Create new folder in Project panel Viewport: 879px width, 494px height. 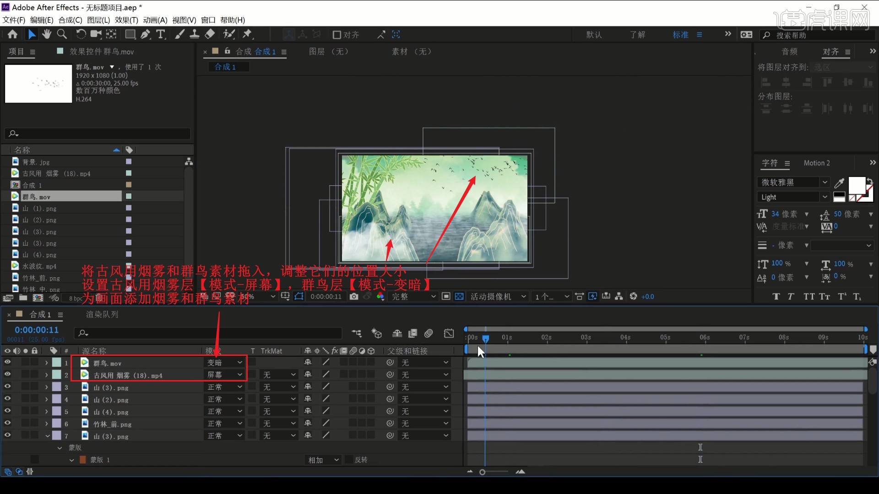(x=23, y=298)
